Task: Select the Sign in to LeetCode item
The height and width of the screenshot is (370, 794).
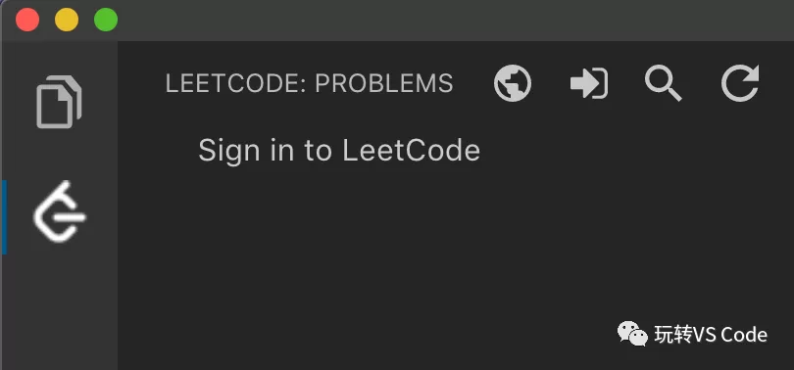Action: (x=339, y=150)
